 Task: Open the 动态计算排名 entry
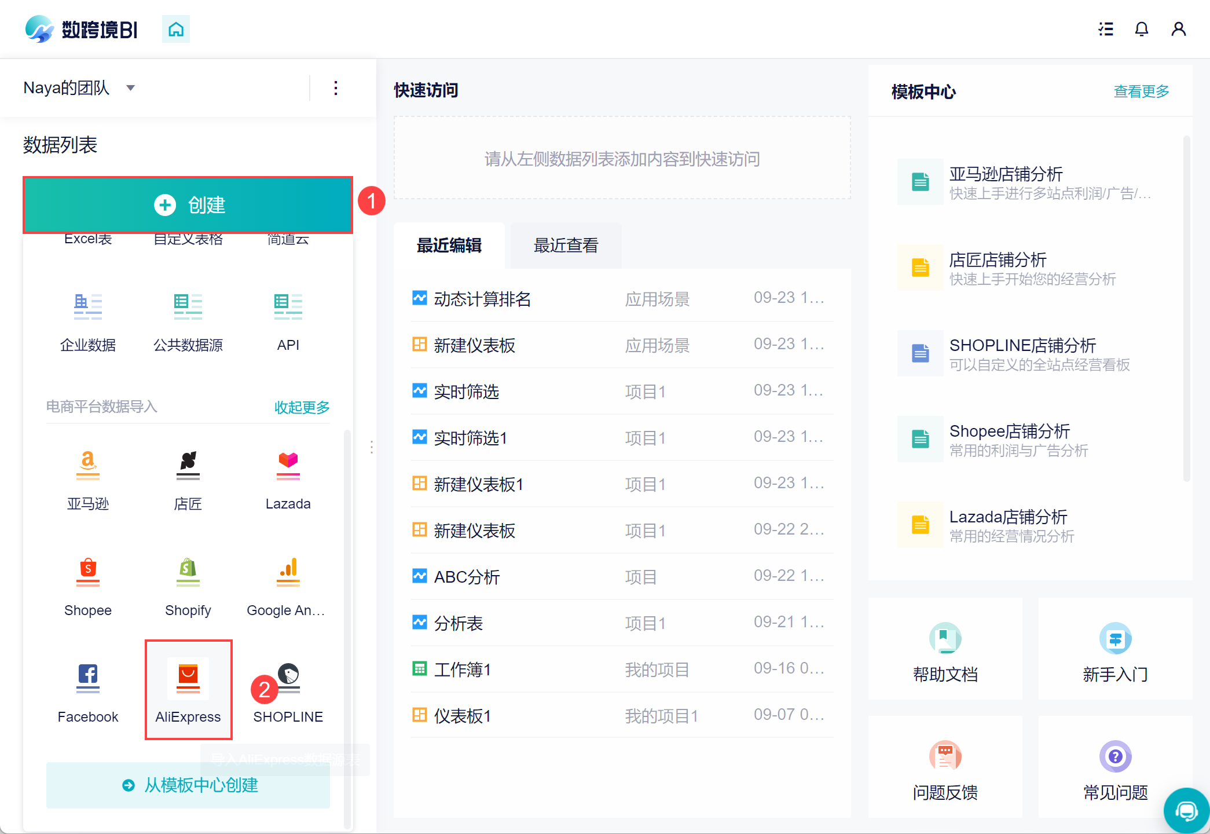pos(622,299)
